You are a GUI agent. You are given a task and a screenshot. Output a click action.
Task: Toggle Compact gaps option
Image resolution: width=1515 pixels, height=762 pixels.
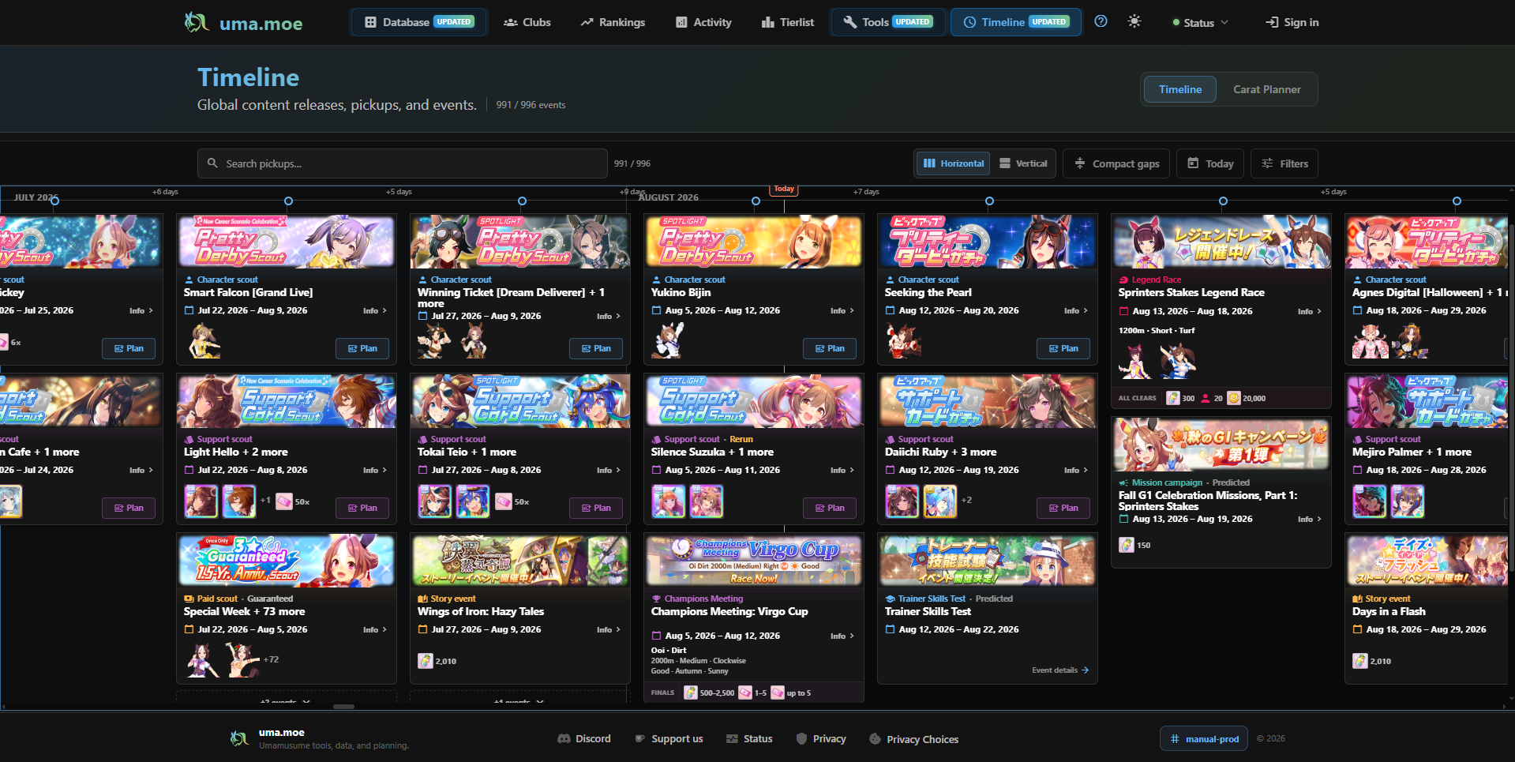[1116, 163]
